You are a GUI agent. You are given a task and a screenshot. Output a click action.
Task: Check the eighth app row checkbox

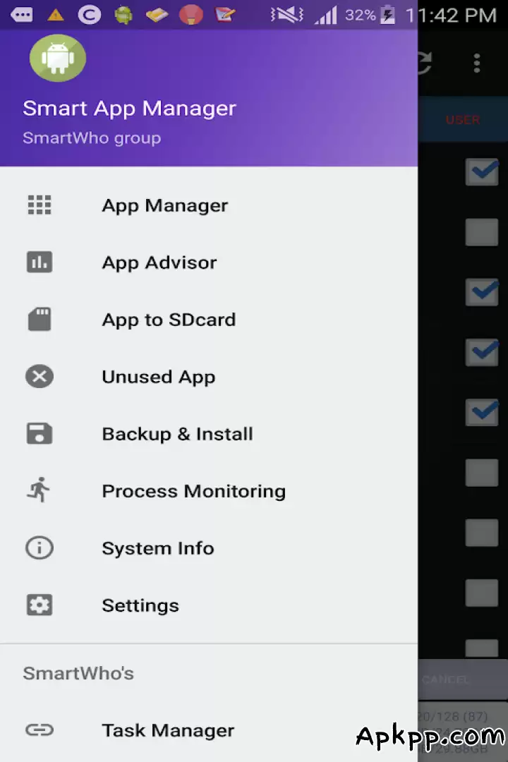click(482, 593)
